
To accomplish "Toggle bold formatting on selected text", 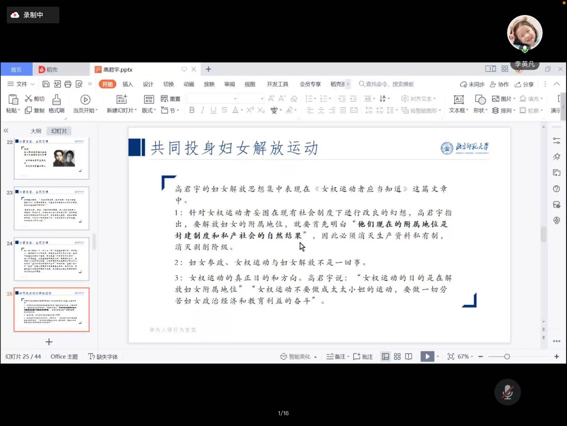I will pyautogui.click(x=191, y=110).
